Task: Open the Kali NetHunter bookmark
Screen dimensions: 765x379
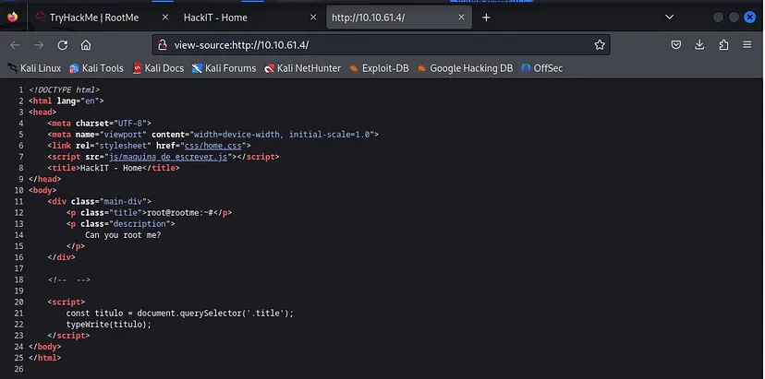Action: click(x=302, y=68)
